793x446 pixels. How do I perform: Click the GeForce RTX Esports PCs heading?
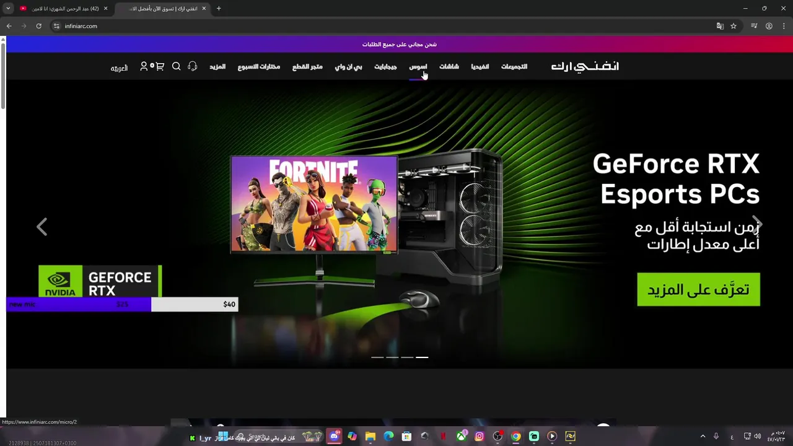[x=676, y=178]
